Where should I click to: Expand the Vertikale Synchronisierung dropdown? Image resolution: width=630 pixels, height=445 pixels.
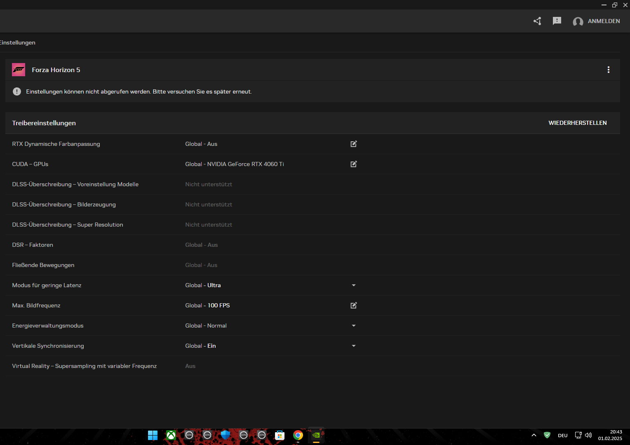click(x=353, y=346)
